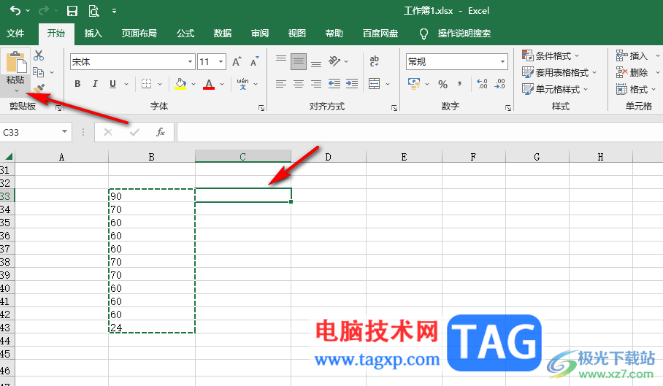Screen dimensions: 663x386
Task: Click in the formula bar input
Action: coord(419,132)
